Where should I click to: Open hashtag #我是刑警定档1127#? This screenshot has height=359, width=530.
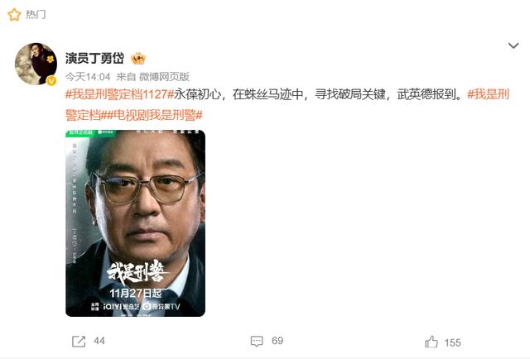(x=119, y=94)
